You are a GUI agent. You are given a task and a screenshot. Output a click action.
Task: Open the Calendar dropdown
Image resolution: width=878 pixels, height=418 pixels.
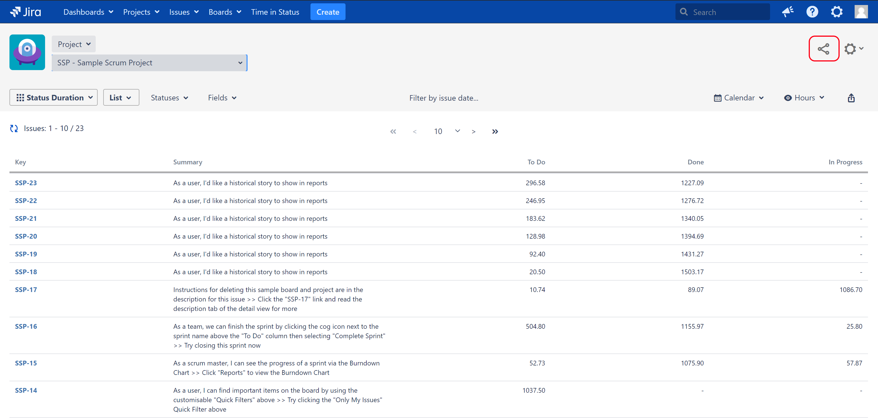click(739, 98)
